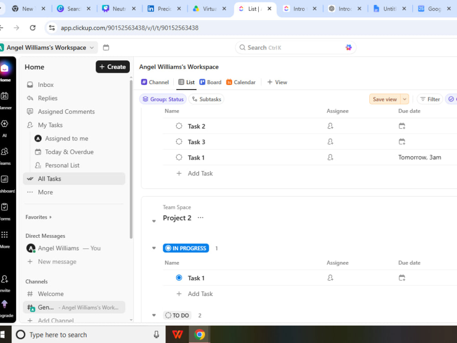Open the Forms icon in left rail
457x343 pixels.
pyautogui.click(x=5, y=207)
